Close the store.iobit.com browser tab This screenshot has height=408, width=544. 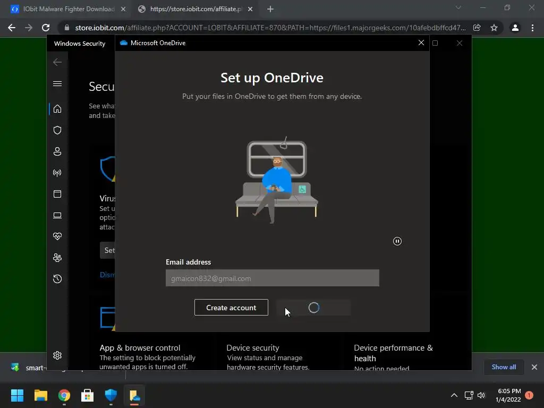pos(250,9)
